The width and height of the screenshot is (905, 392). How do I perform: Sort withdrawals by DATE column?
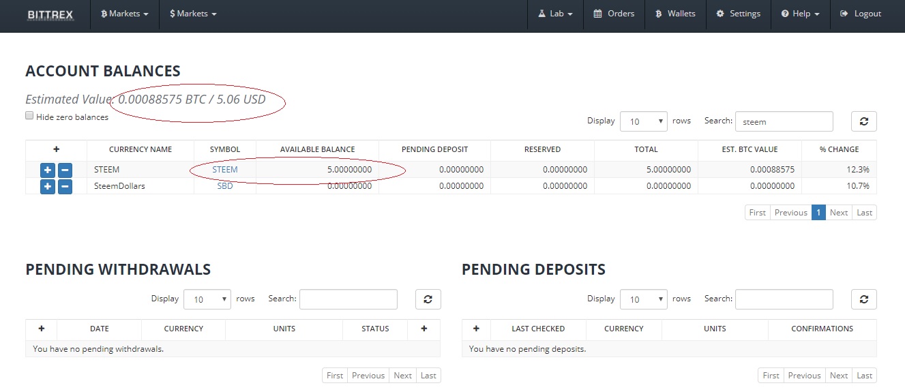coord(100,329)
